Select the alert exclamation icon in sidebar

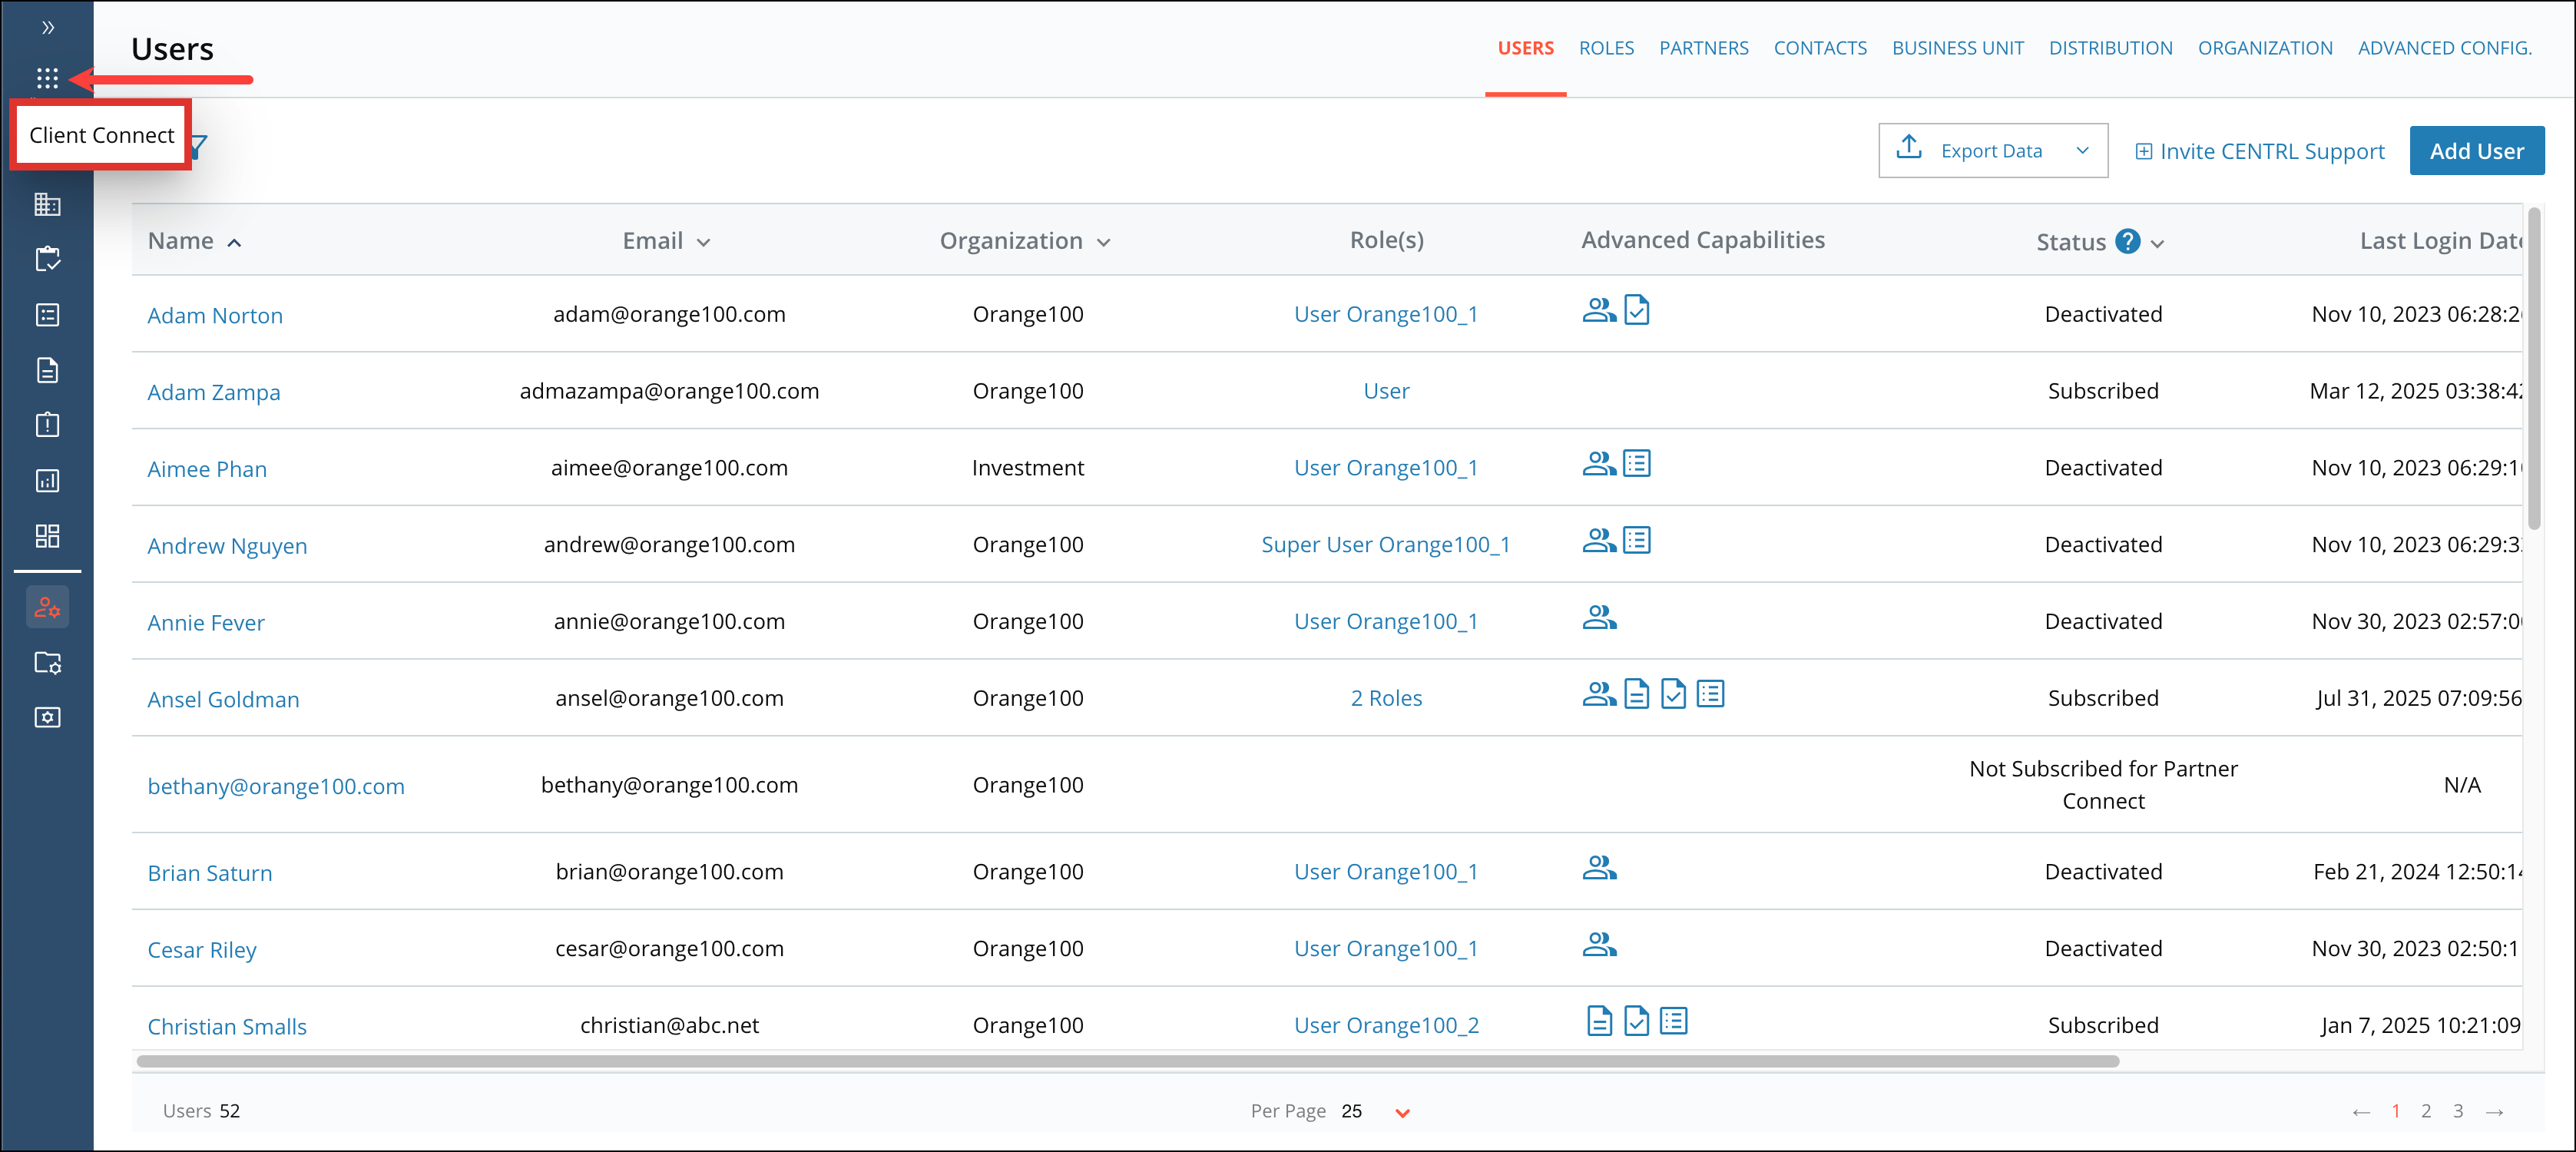(x=47, y=424)
